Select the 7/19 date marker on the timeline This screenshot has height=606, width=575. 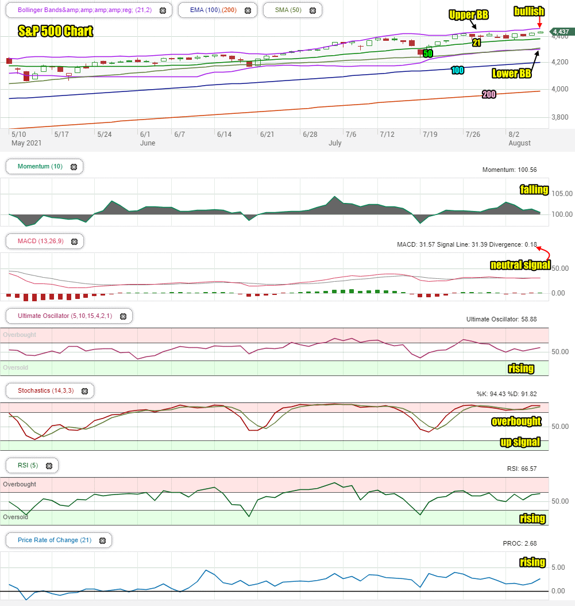pyautogui.click(x=430, y=135)
